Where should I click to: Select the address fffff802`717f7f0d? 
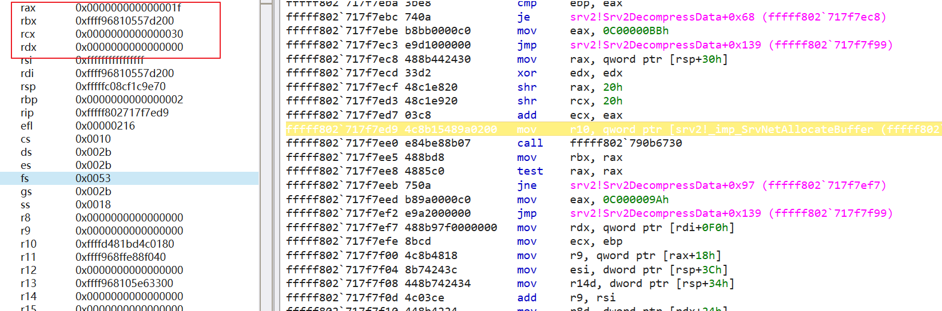(342, 298)
